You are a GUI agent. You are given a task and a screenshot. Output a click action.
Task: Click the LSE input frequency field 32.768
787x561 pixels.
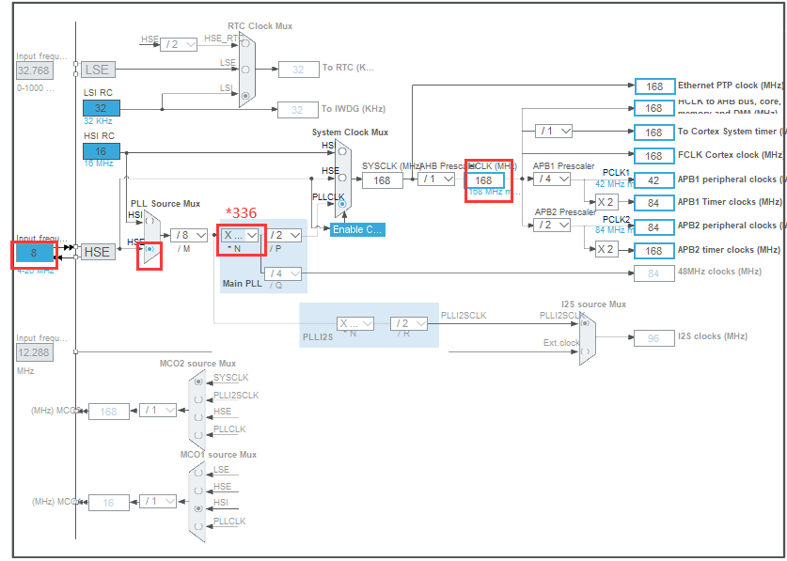click(x=34, y=70)
